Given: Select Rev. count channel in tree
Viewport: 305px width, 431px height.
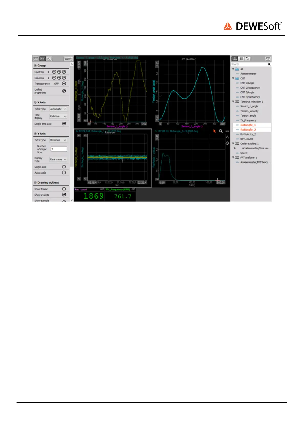Looking at the screenshot, I should coord(246,139).
